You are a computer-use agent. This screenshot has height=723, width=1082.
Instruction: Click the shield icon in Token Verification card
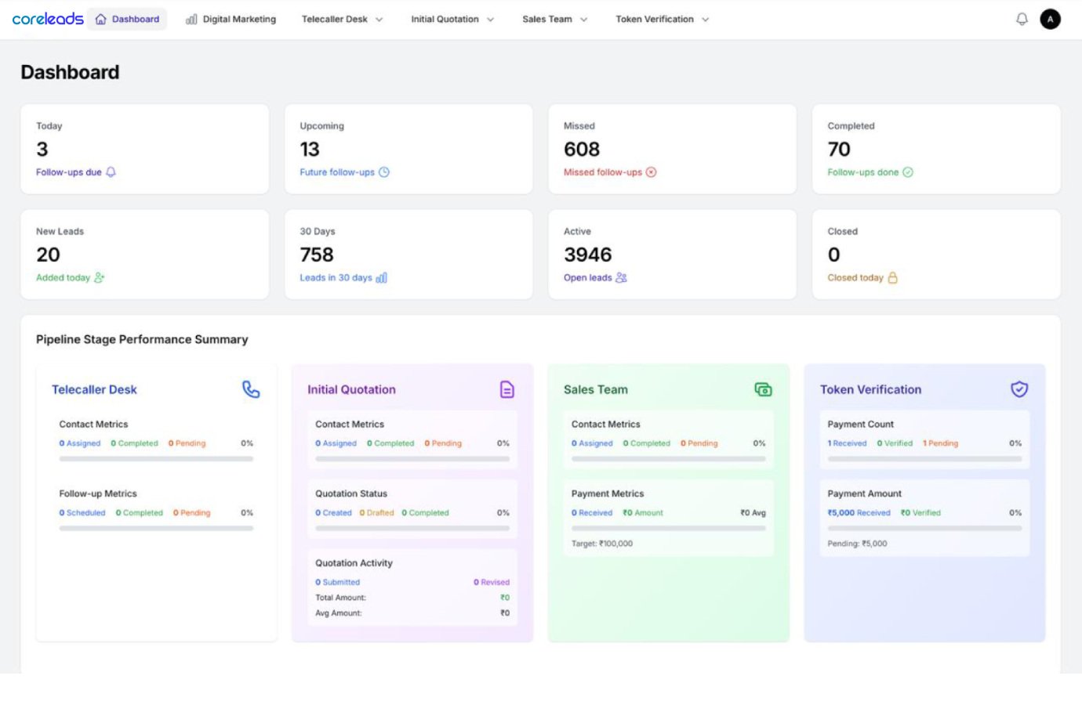pos(1019,389)
